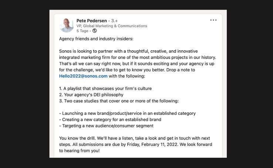This screenshot has height=168, width=273.
Task: Click the '5 Tage' post timestamp
Action: [82, 31]
